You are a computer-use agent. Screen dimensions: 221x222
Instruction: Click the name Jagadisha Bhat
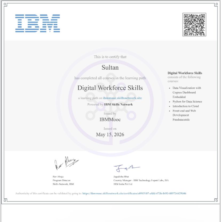tap(121, 177)
